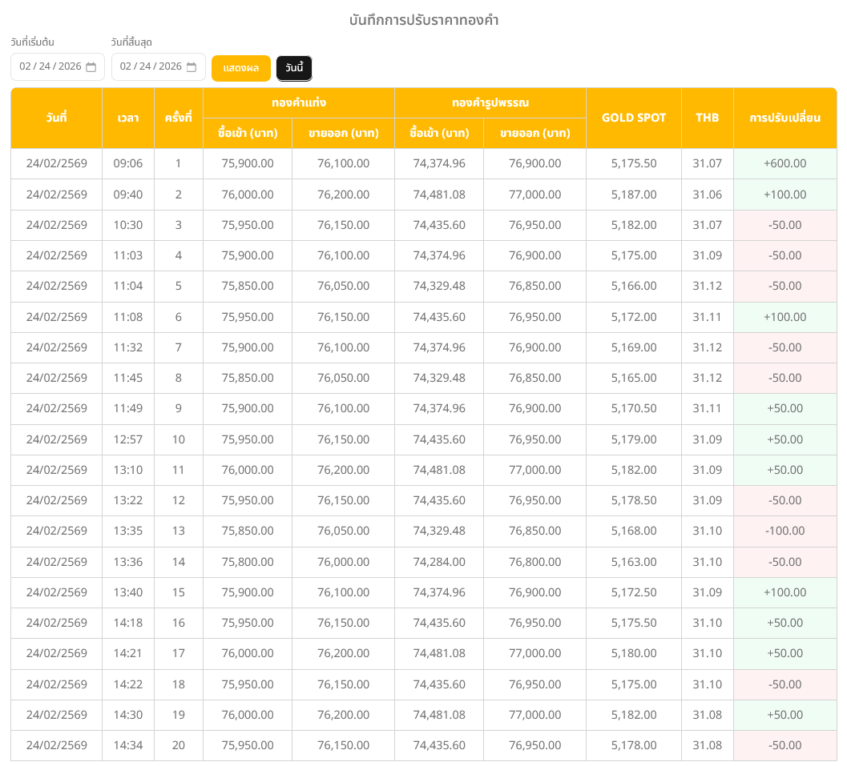Click the ทองคำรูปพรรณ group header
The image size is (847, 766).
[x=490, y=103]
